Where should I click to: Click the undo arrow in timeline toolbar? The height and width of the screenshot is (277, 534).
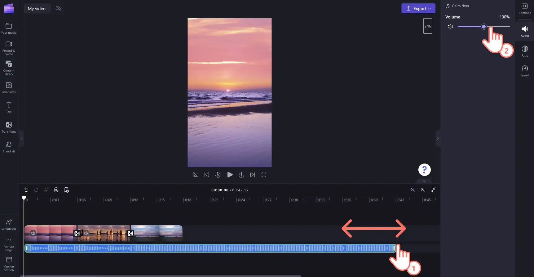pos(26,190)
